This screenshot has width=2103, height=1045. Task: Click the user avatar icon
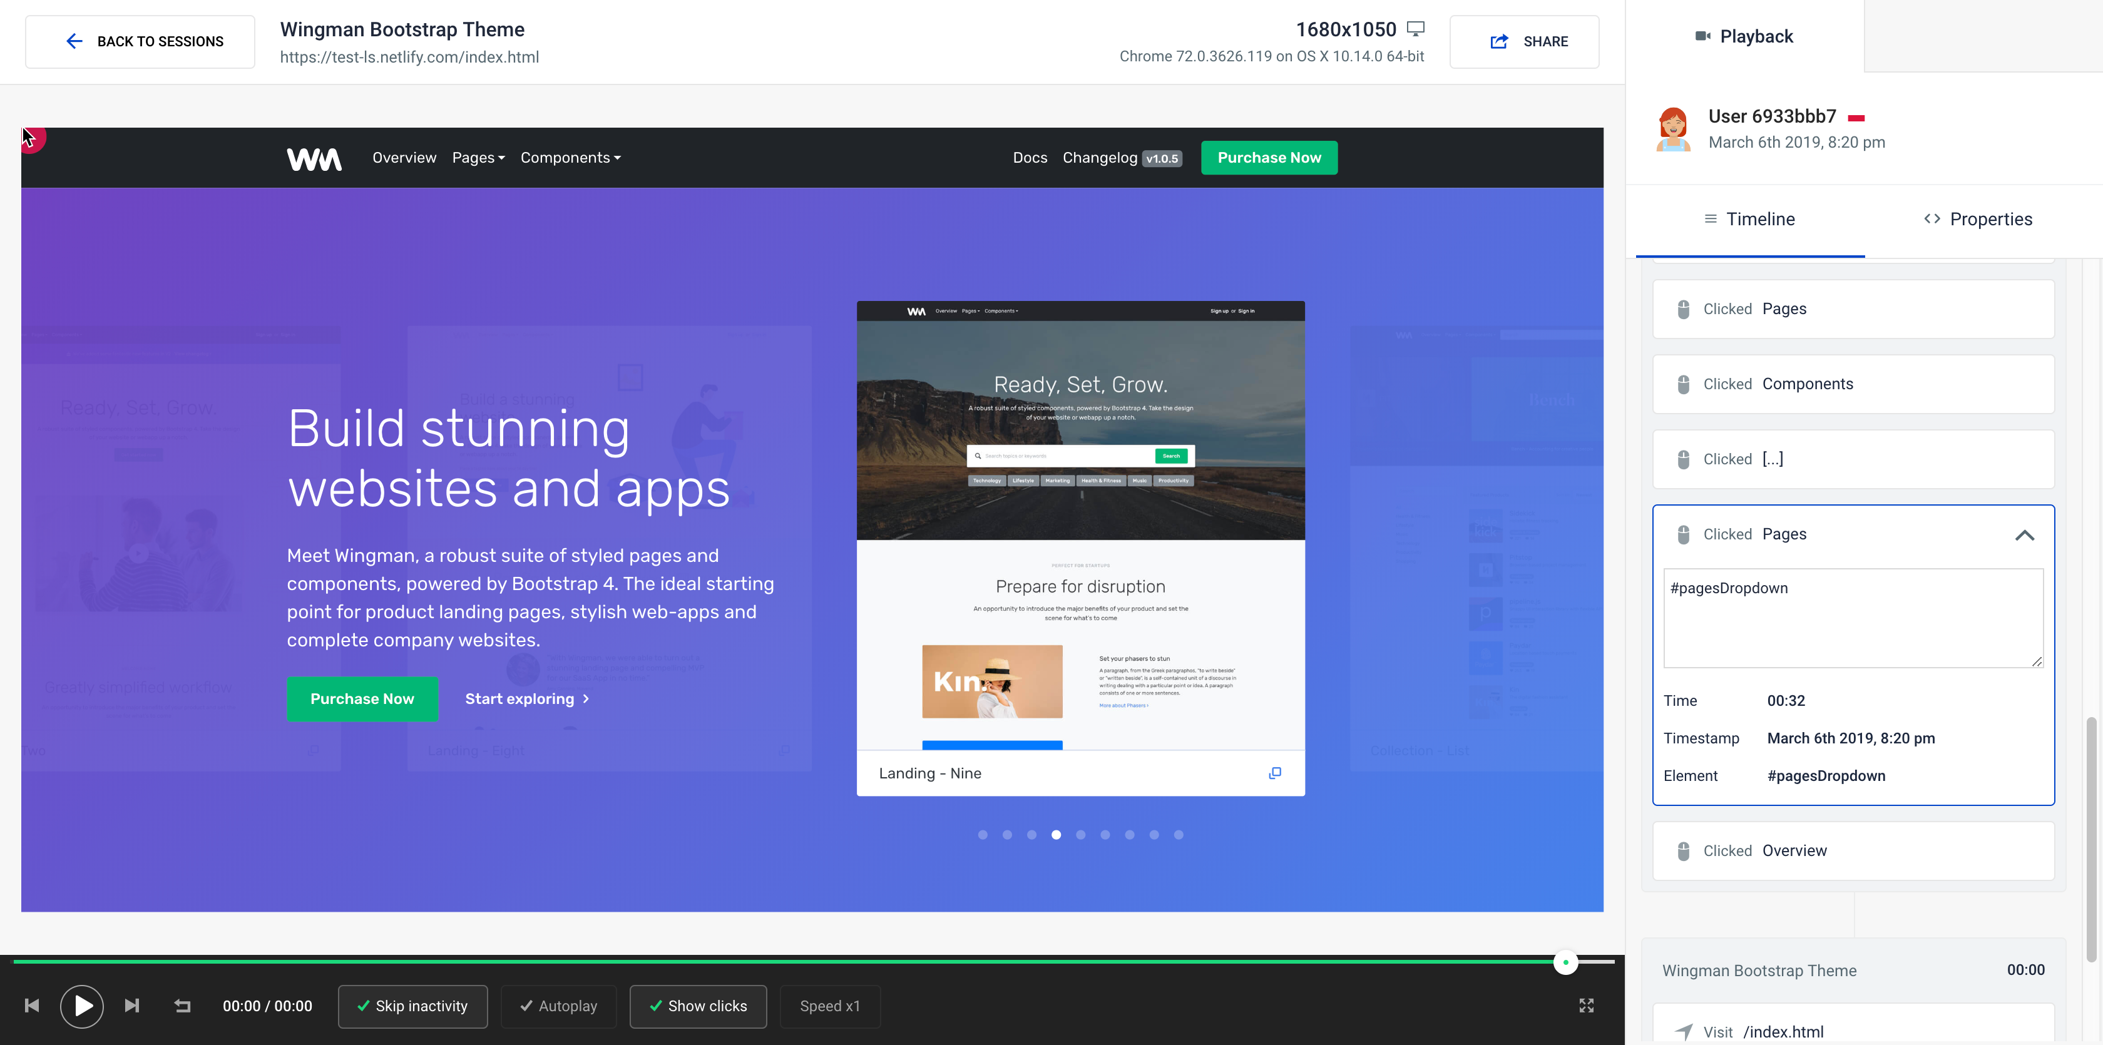click(1673, 129)
